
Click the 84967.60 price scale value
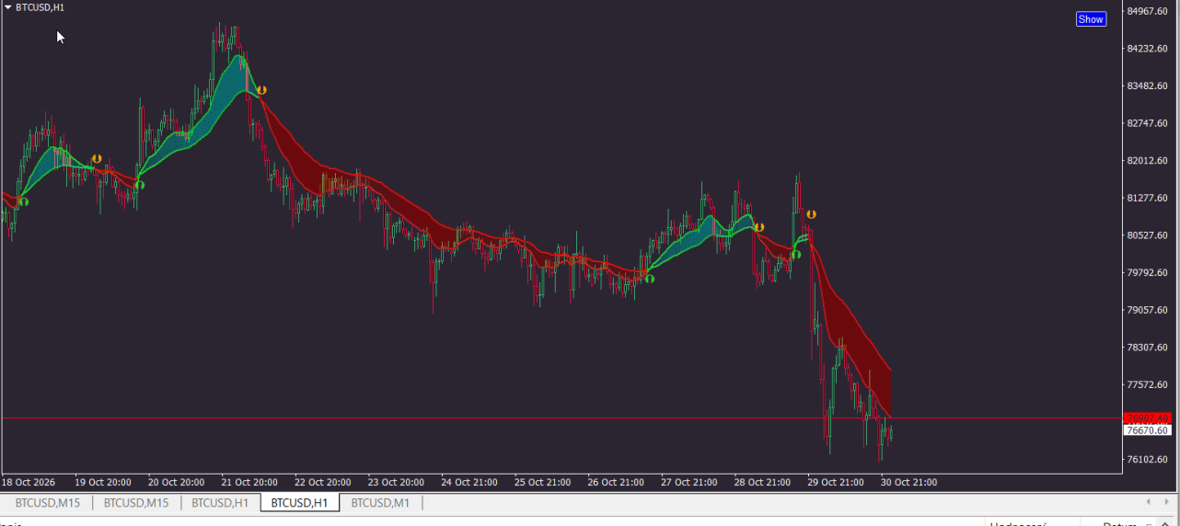(x=1148, y=11)
